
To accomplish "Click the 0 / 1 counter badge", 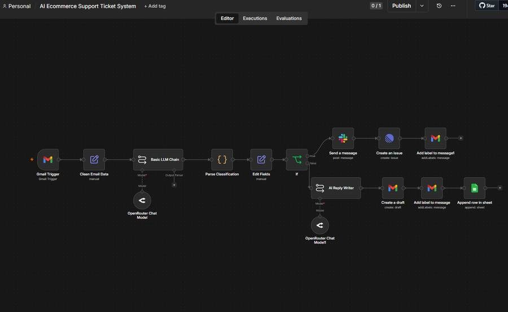I will click(x=376, y=6).
